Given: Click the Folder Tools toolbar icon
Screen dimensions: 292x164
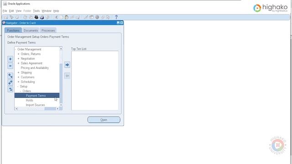Looking at the screenshot, I should click(x=108, y=17).
